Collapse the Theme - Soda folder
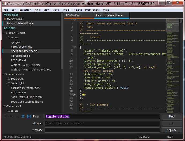This screenshot has height=141, width=185. tap(3, 74)
